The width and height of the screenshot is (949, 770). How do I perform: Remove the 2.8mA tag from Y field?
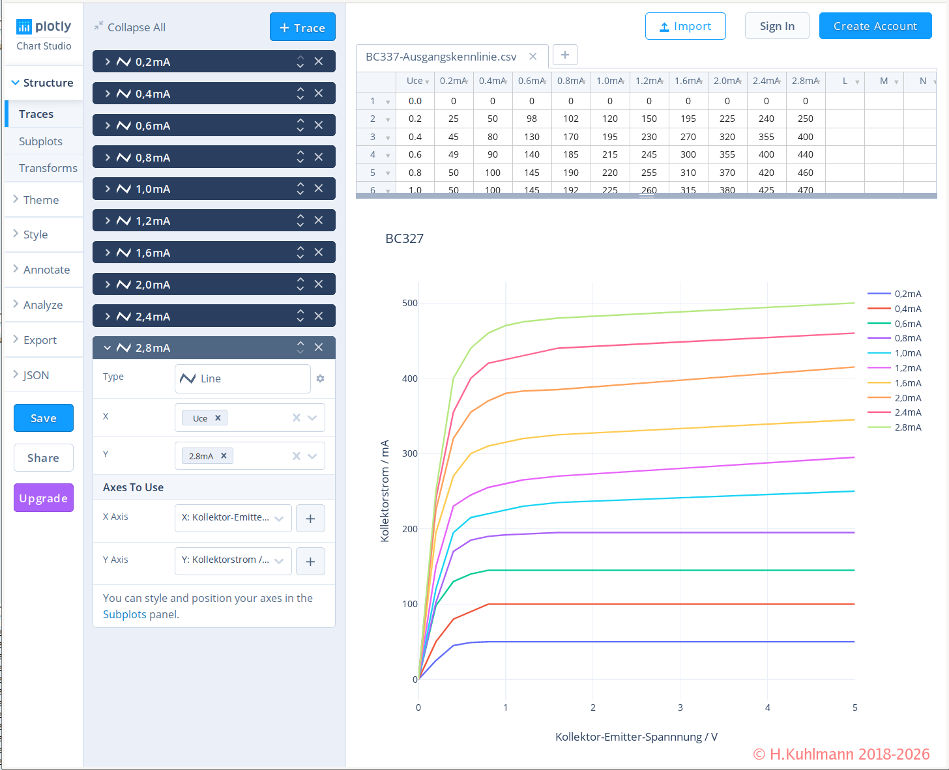(224, 456)
